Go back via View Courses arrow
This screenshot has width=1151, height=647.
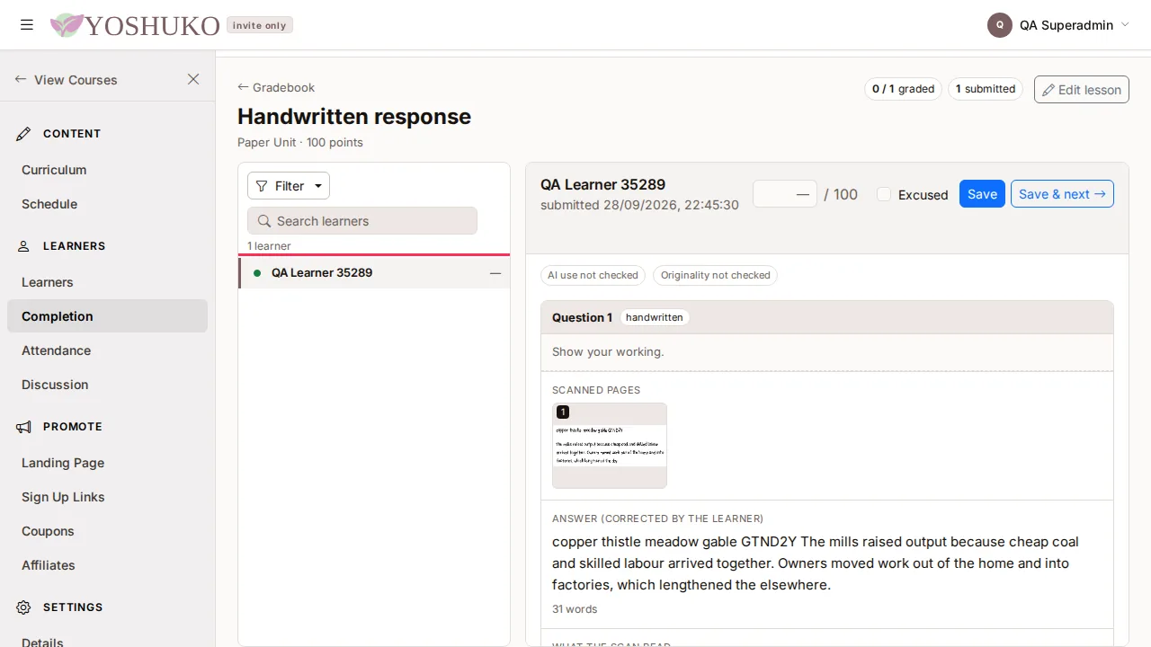coord(21,79)
